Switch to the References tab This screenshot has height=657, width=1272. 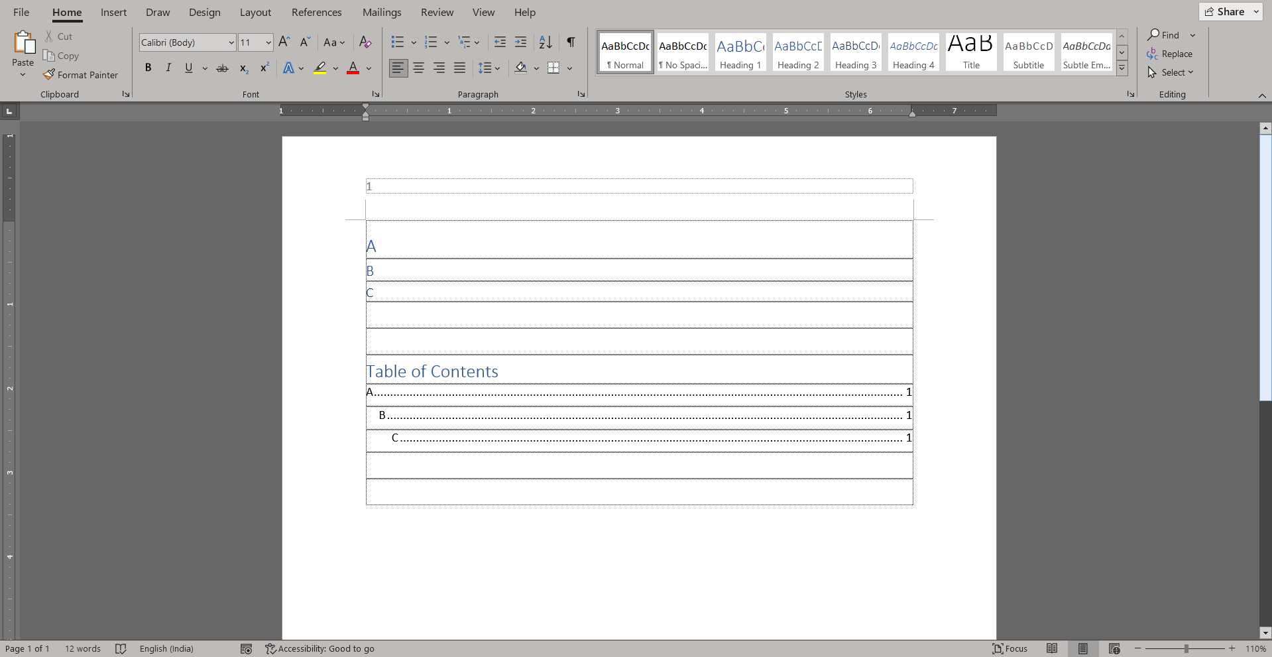(x=316, y=12)
